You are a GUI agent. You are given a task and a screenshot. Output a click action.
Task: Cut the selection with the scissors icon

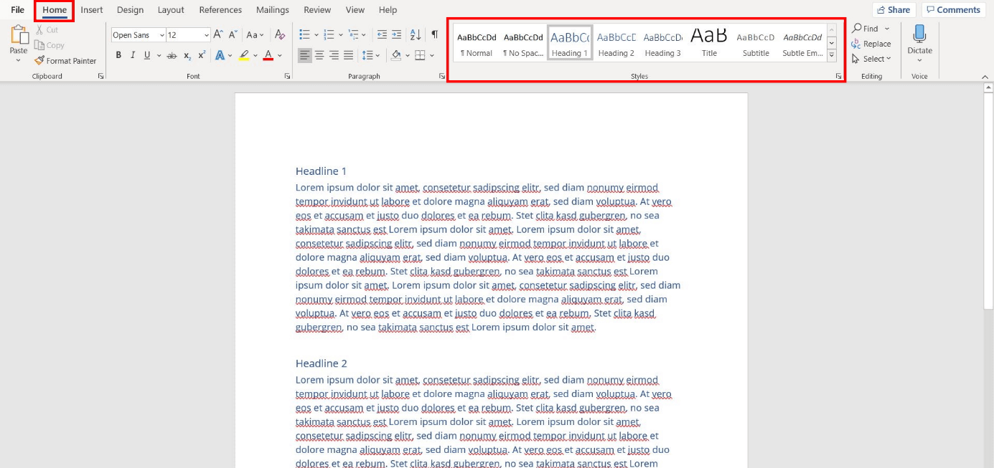click(x=39, y=30)
